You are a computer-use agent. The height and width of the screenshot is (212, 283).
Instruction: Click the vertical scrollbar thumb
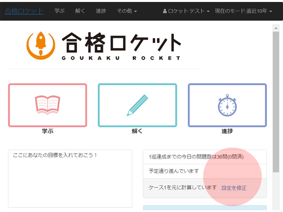click(x=276, y=102)
